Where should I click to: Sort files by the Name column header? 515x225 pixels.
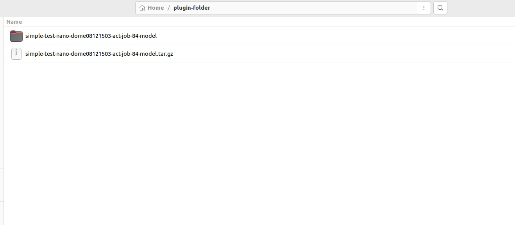click(14, 22)
